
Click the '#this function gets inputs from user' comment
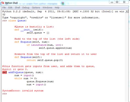click(x=49, y=66)
